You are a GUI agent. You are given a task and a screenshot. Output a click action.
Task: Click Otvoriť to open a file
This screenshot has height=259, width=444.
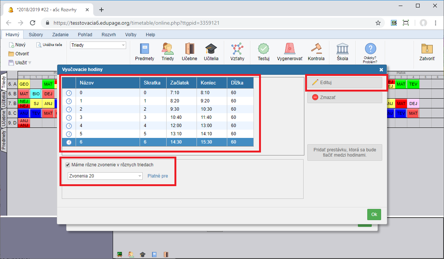[x=19, y=54]
